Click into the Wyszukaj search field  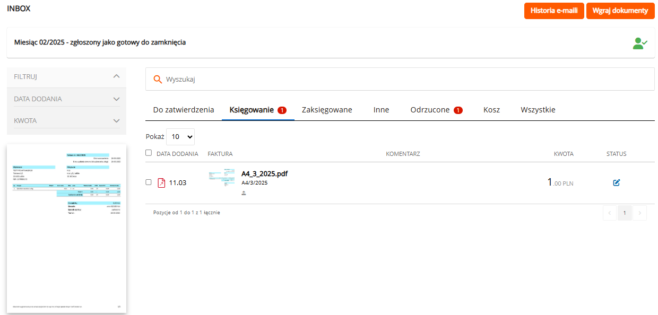[x=400, y=79]
